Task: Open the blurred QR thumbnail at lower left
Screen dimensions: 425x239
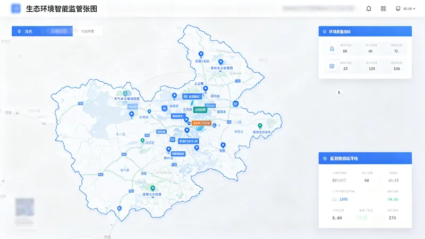Action: point(24,207)
